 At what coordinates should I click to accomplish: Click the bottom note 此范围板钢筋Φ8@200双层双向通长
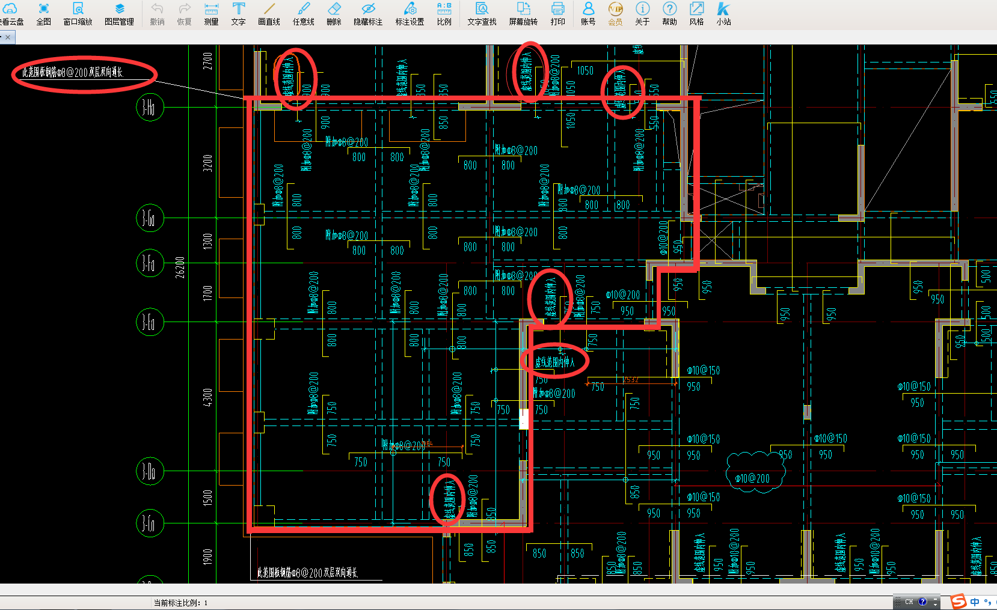coord(307,573)
